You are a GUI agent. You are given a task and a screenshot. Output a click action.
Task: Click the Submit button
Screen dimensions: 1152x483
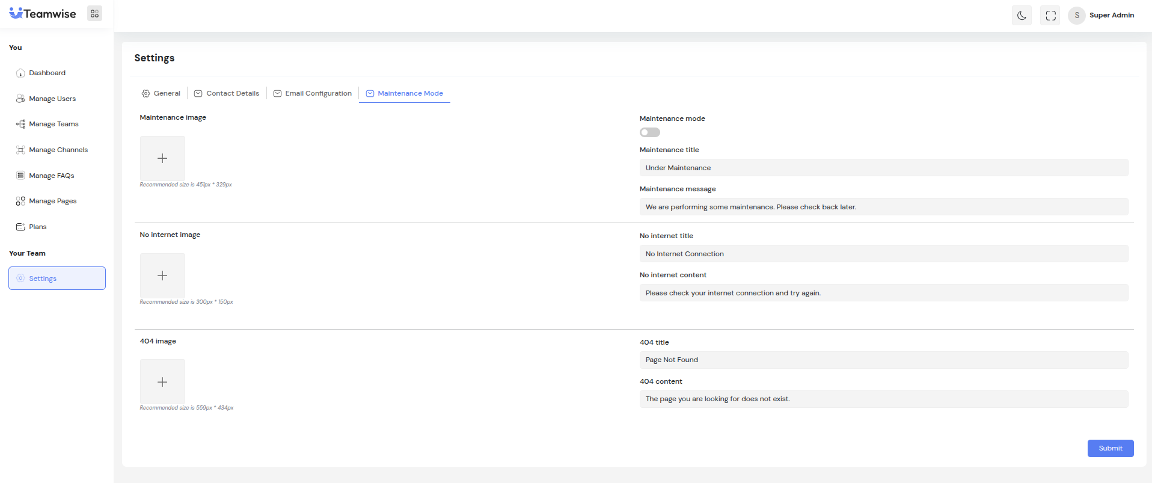tap(1110, 448)
